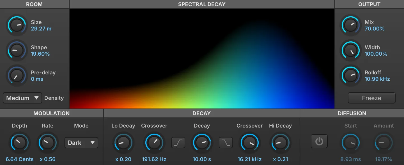This screenshot has height=165, width=404.
Task: Click the Size knob in Room section
Action: 17,25
